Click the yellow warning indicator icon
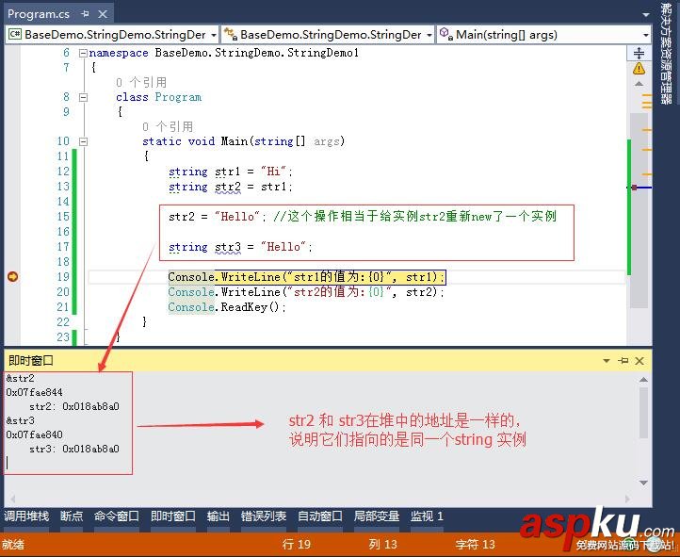680x557 pixels. pyautogui.click(x=639, y=68)
